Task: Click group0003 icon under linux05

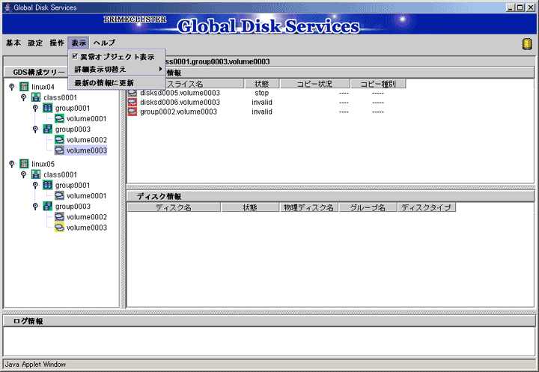Action: (47, 207)
